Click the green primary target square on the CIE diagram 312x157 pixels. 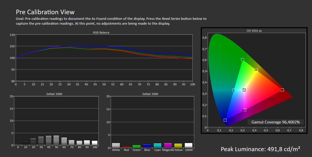tap(243, 60)
